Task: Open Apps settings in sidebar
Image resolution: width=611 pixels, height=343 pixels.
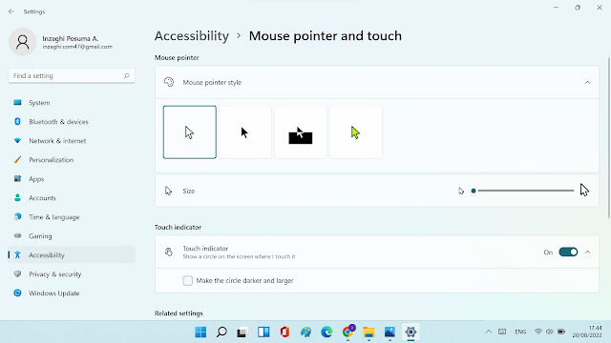Action: coord(72,179)
